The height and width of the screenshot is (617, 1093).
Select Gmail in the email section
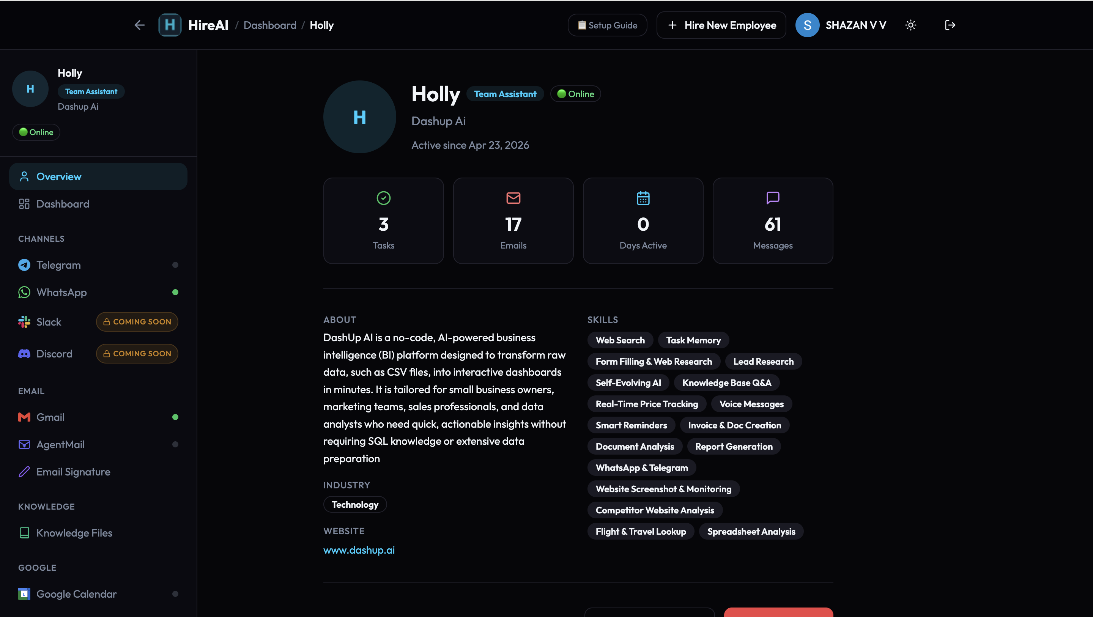tap(50, 417)
